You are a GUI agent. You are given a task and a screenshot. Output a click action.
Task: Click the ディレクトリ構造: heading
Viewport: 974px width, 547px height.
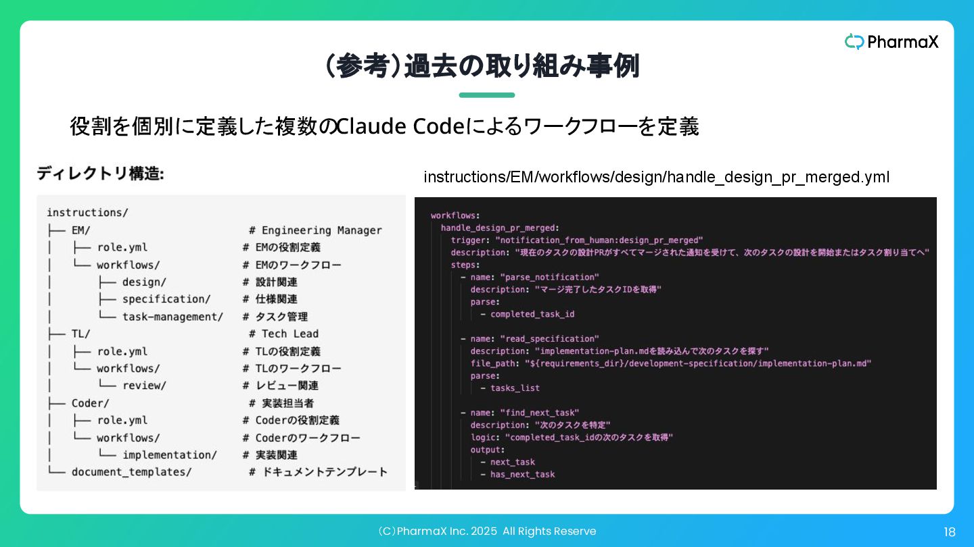click(x=100, y=174)
